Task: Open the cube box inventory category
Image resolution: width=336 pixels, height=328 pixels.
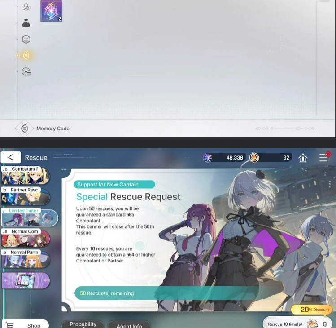Action: tap(26, 39)
